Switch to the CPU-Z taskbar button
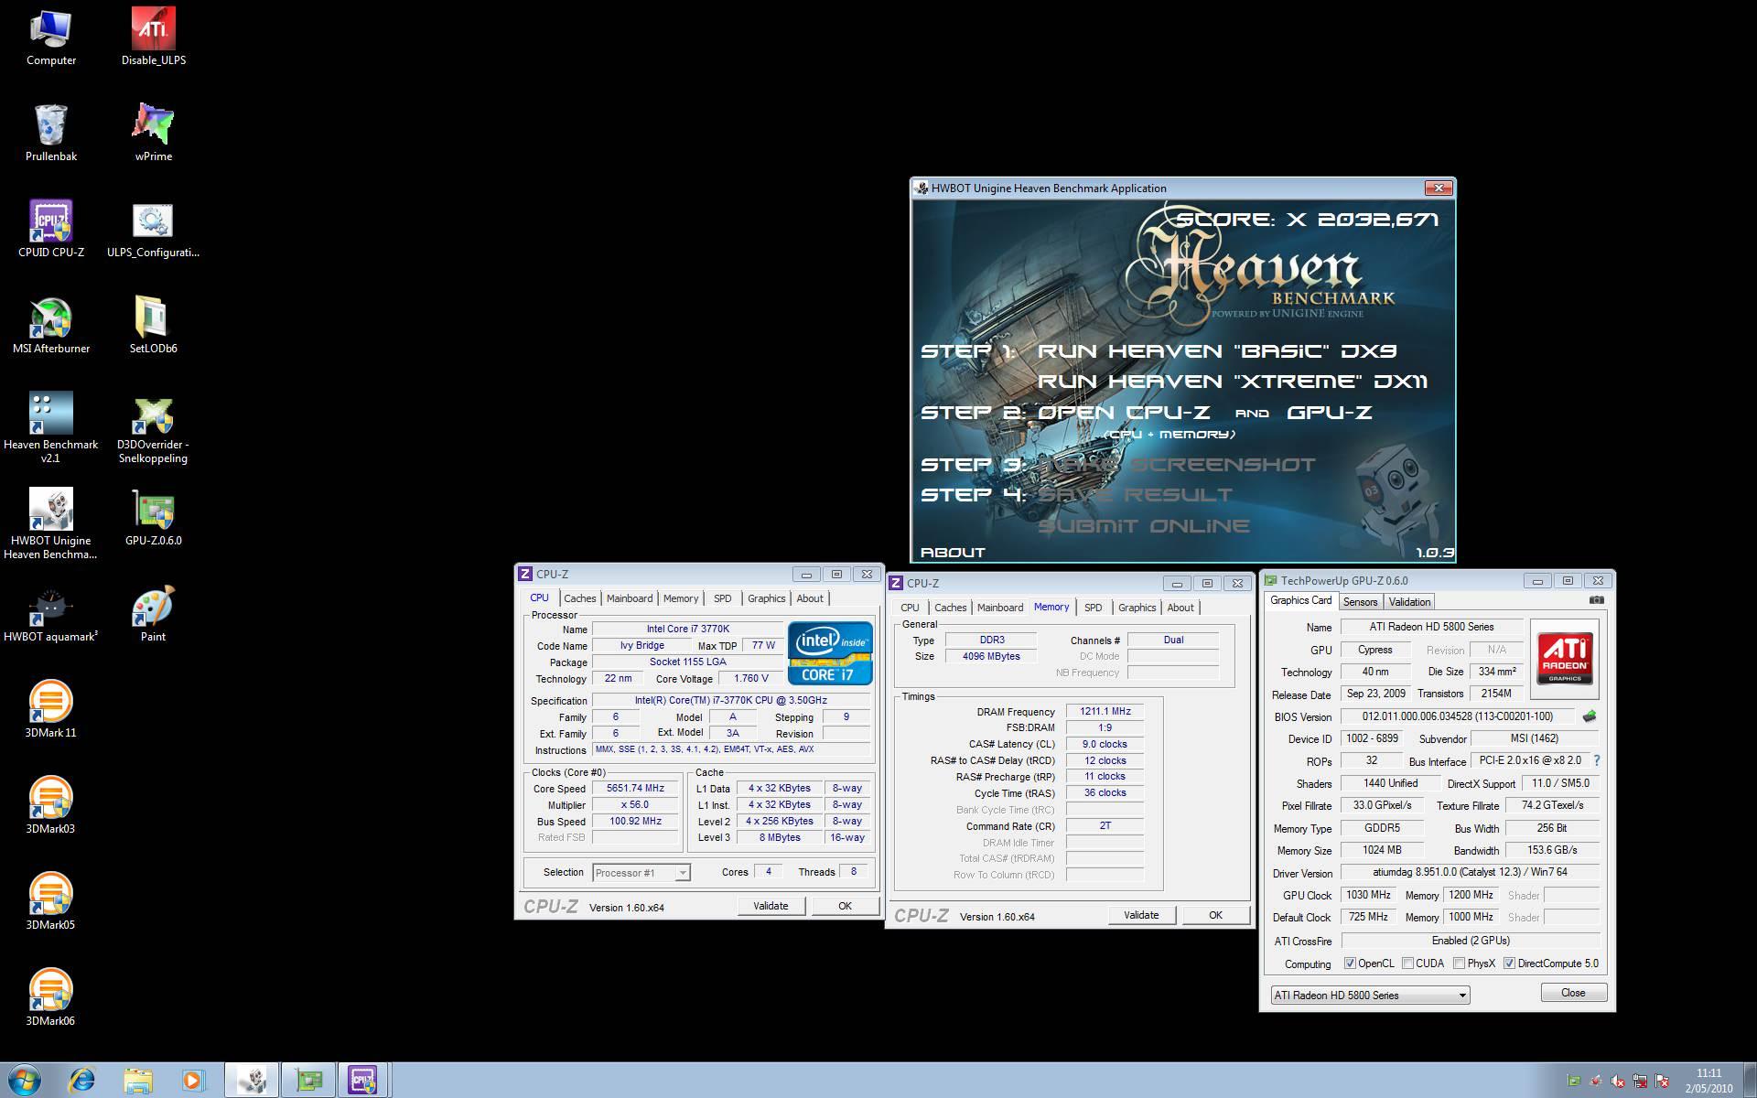The width and height of the screenshot is (1757, 1098). point(362,1081)
